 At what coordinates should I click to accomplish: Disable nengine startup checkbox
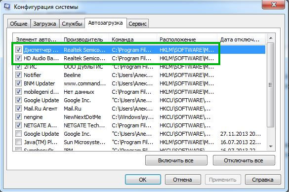tap(18, 117)
